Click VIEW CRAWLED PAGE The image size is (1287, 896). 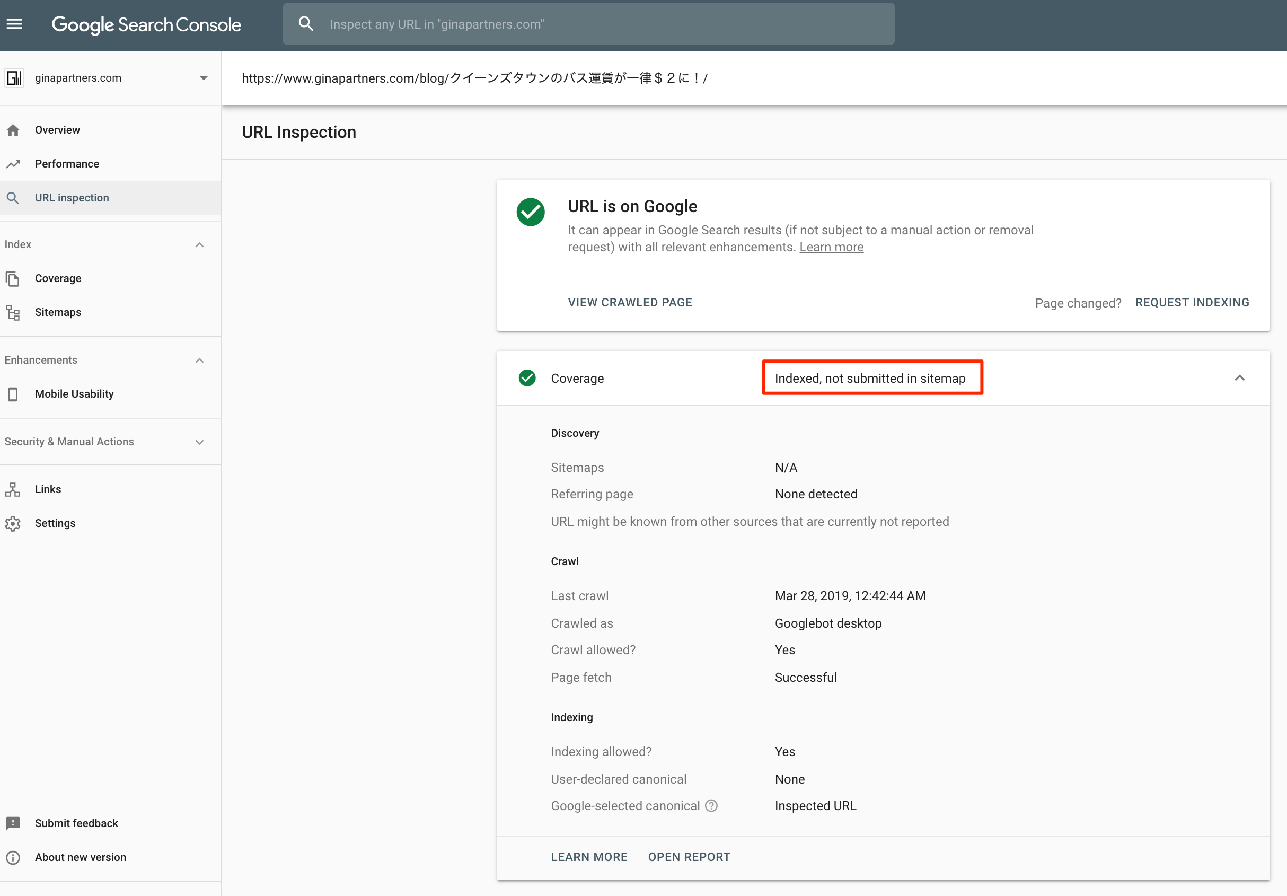tap(630, 302)
